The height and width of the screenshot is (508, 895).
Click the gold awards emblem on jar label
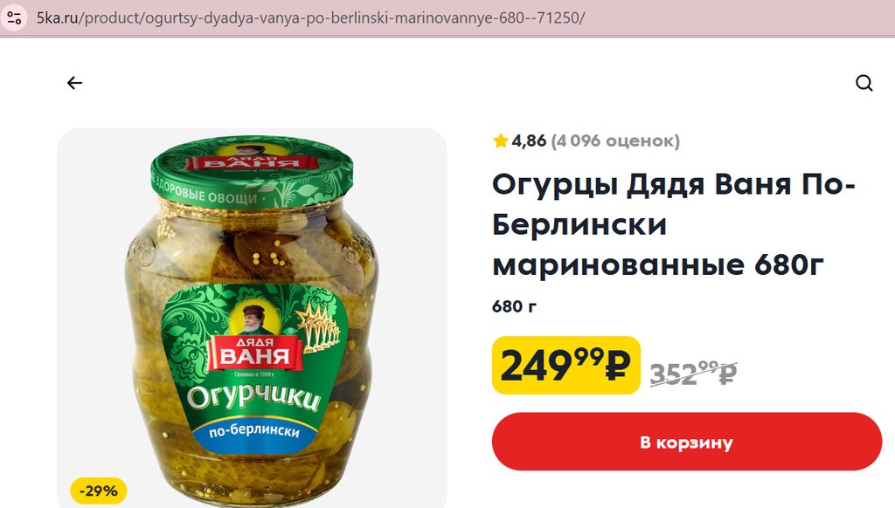point(317,326)
